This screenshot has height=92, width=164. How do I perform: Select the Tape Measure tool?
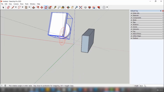(55, 7)
